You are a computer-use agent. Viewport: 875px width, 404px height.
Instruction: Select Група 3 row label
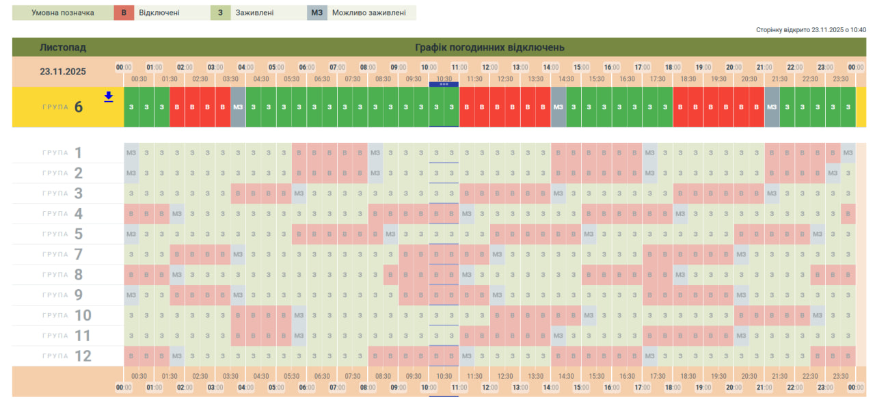coord(68,193)
